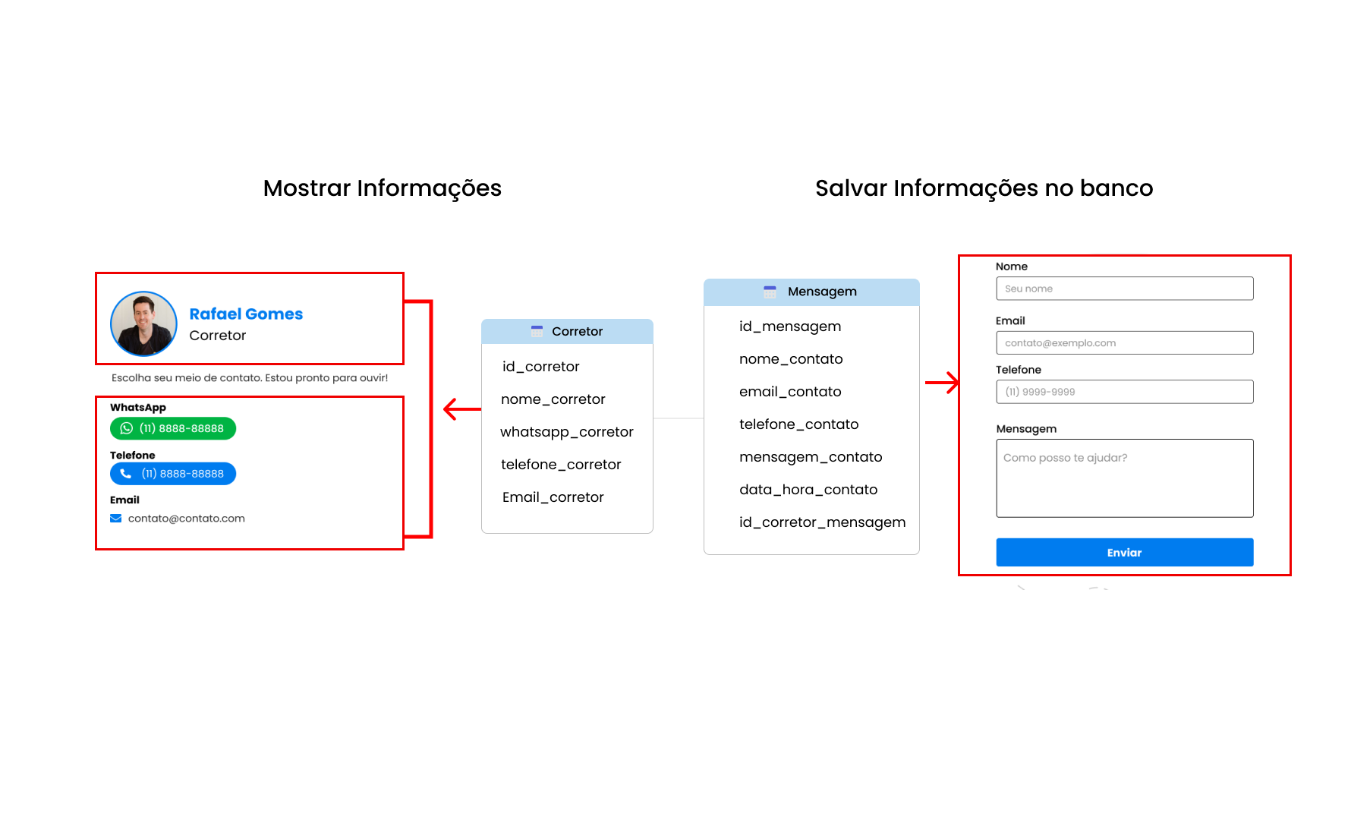Open the contato@contato.com email link
Image resolution: width=1351 pixels, height=820 pixels.
coord(186,519)
